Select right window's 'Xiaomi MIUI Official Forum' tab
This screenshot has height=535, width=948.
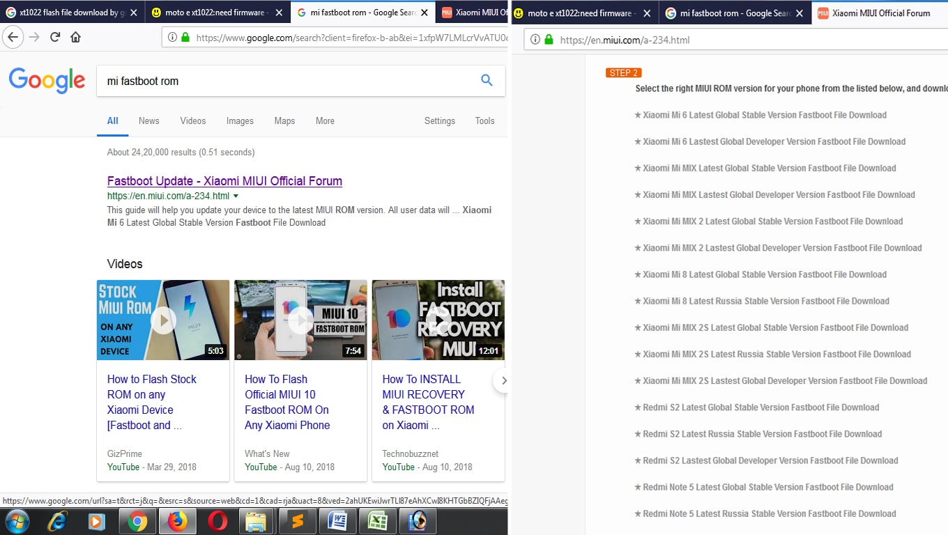pos(881,13)
